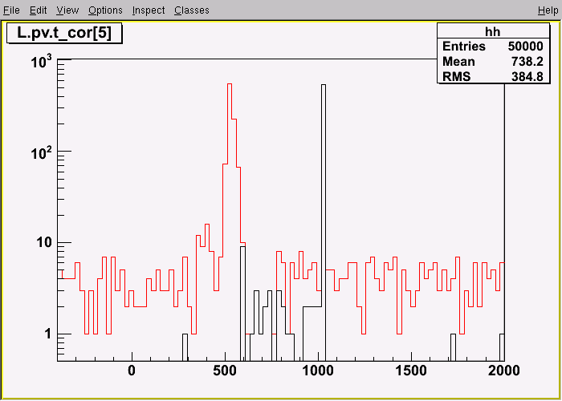Click the x-axis label 1500
562x401 pixels.
click(x=411, y=371)
